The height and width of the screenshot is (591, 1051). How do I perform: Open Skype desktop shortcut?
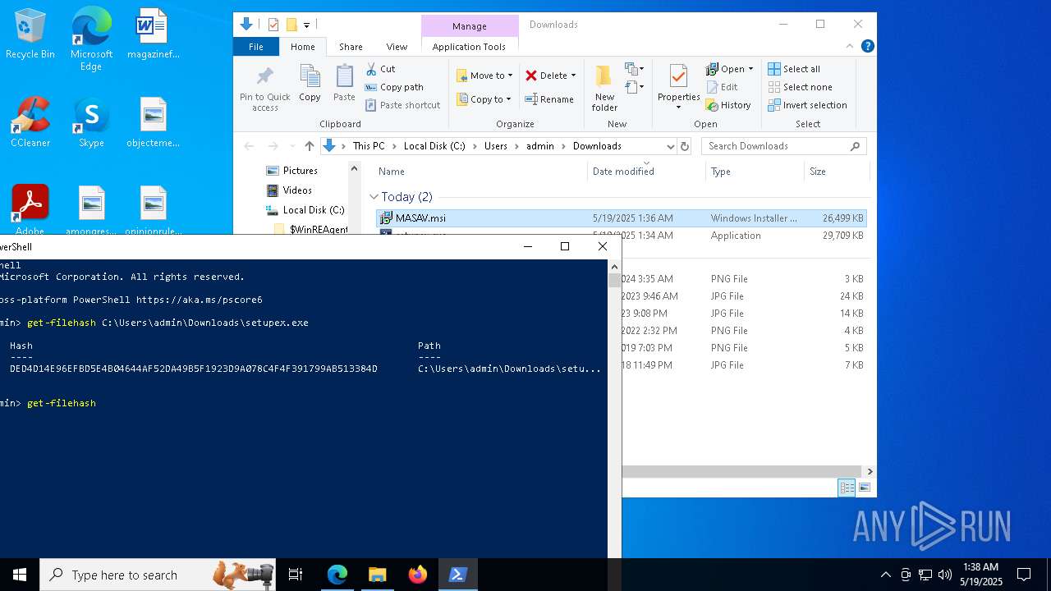pyautogui.click(x=91, y=122)
